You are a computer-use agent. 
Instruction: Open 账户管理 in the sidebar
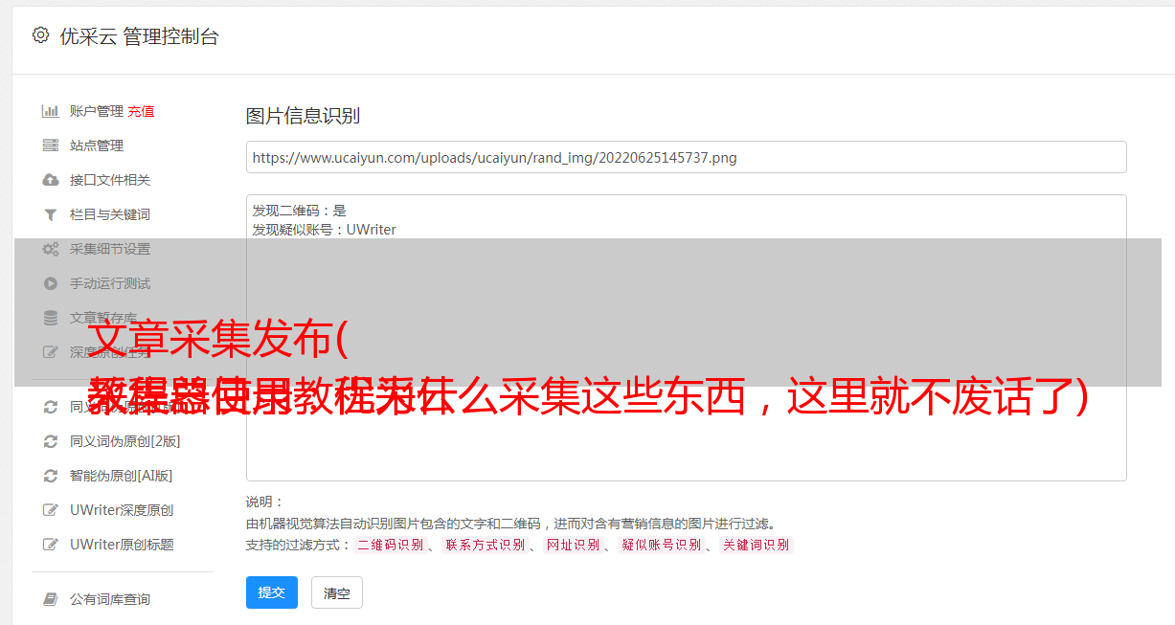tap(97, 111)
